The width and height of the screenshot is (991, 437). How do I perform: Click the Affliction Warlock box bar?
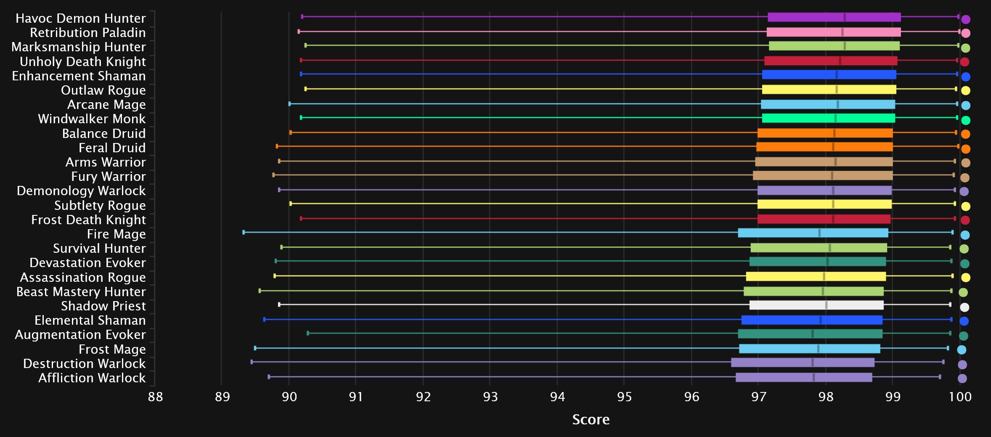[x=804, y=377]
